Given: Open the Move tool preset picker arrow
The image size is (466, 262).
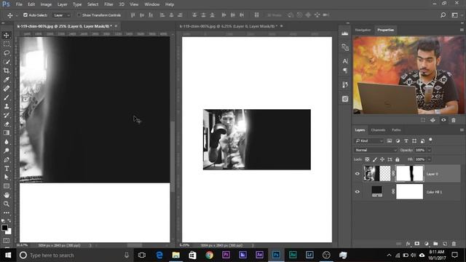Looking at the screenshot, I should (x=17, y=15).
